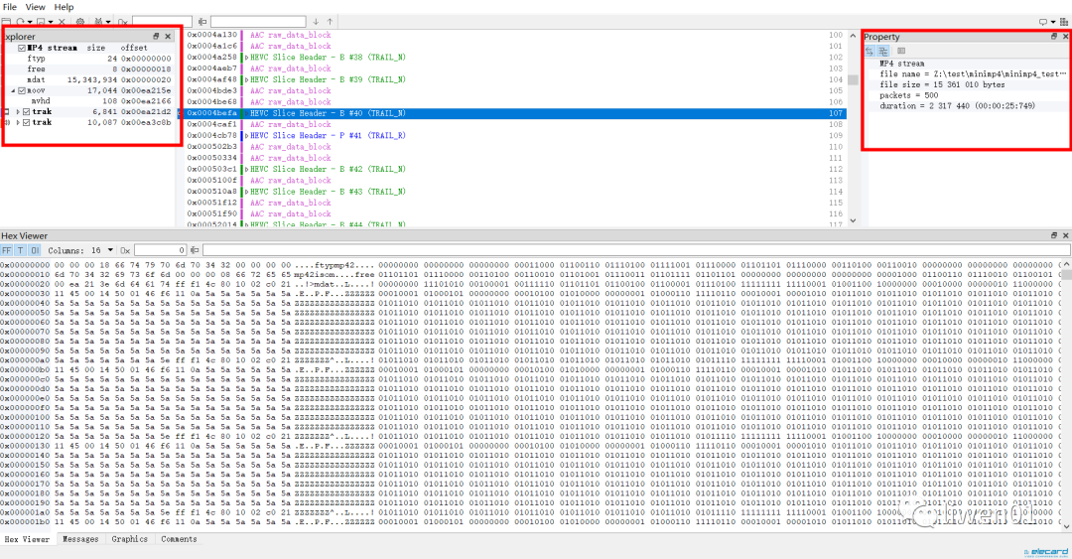
Task: Switch to the Messages tab
Action: [80, 539]
